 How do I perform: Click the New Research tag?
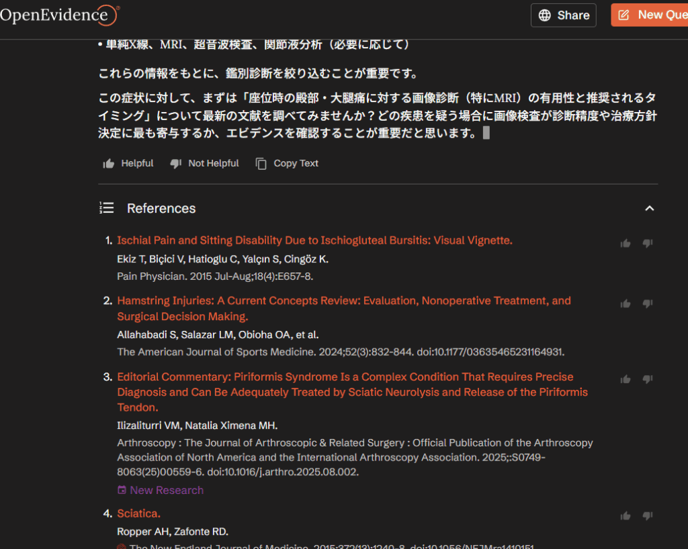pos(161,490)
